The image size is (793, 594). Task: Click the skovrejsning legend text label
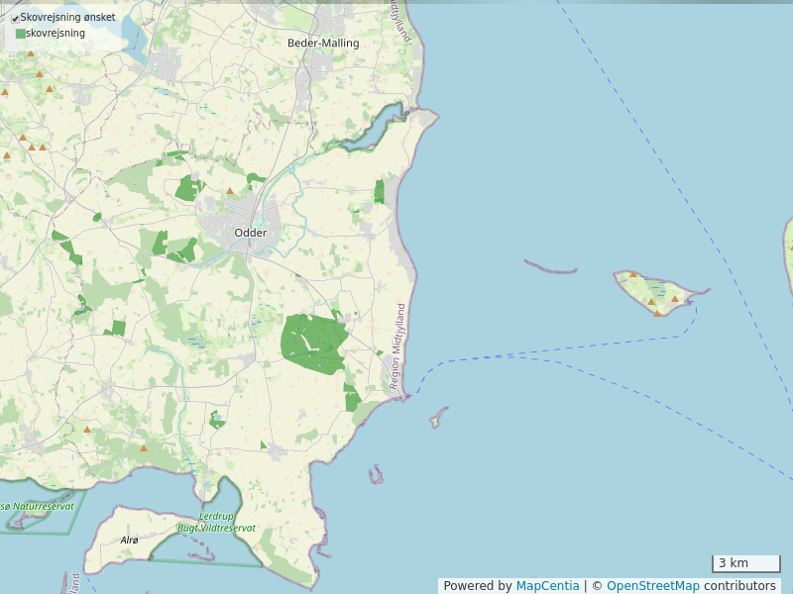[x=56, y=34]
